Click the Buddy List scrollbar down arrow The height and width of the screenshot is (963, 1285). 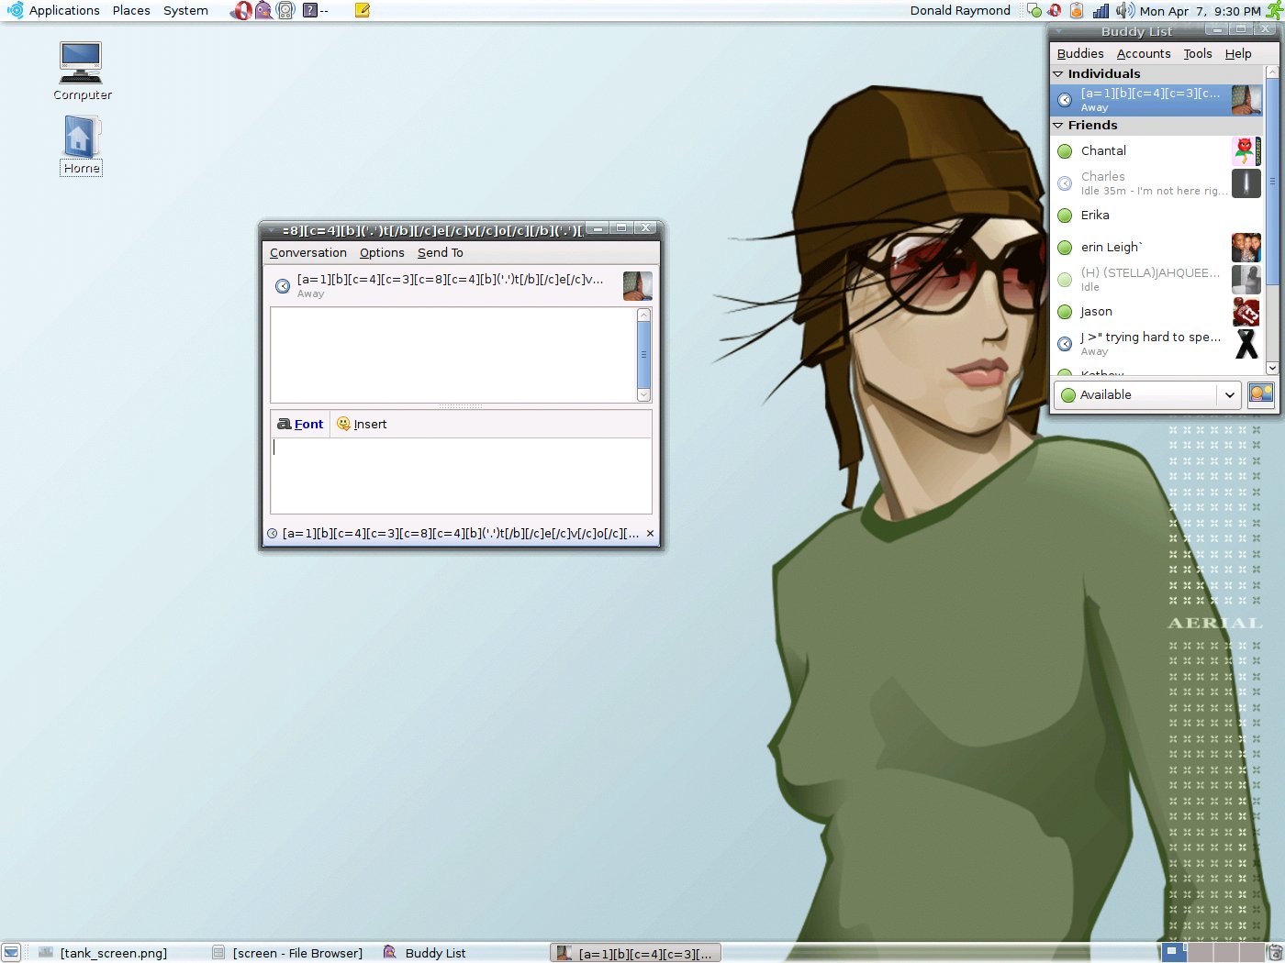point(1272,368)
